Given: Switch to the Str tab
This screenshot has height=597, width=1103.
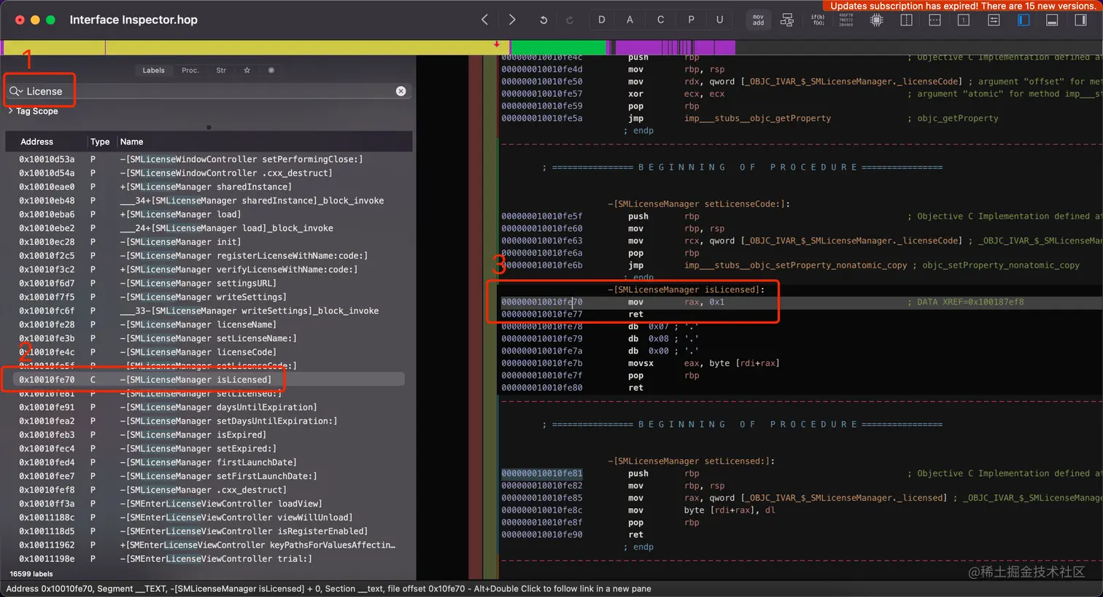Looking at the screenshot, I should coord(221,71).
